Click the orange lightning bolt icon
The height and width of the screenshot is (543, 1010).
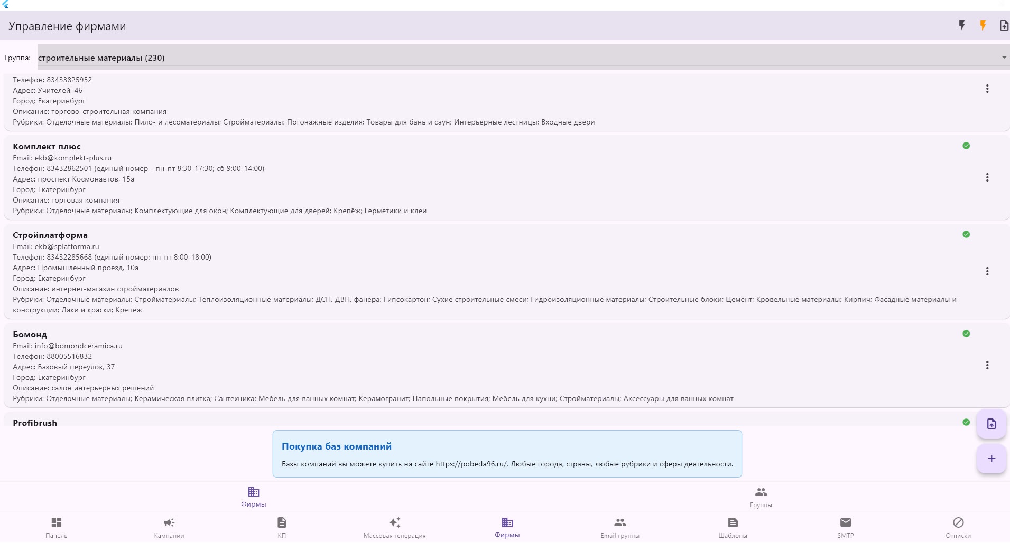(983, 25)
